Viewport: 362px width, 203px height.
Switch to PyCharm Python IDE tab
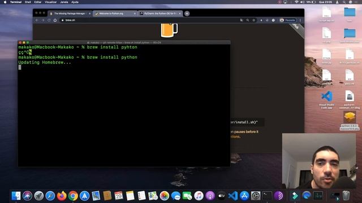click(160, 14)
